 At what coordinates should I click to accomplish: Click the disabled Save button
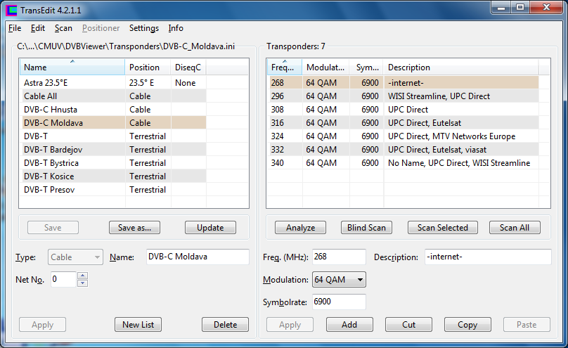[53, 227]
